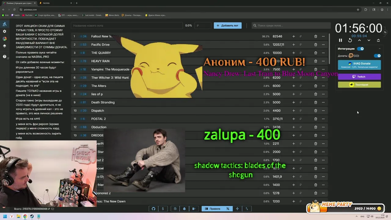Click the Twitch integration button
This screenshot has width=391, height=220.
[359, 77]
